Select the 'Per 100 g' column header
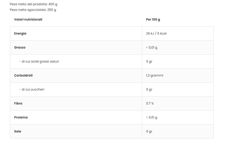The height and width of the screenshot is (146, 229). click(x=153, y=19)
